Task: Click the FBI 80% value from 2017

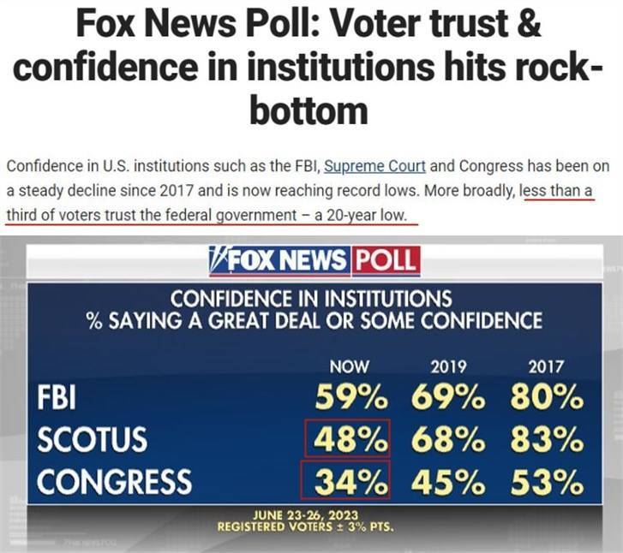Action: (547, 396)
